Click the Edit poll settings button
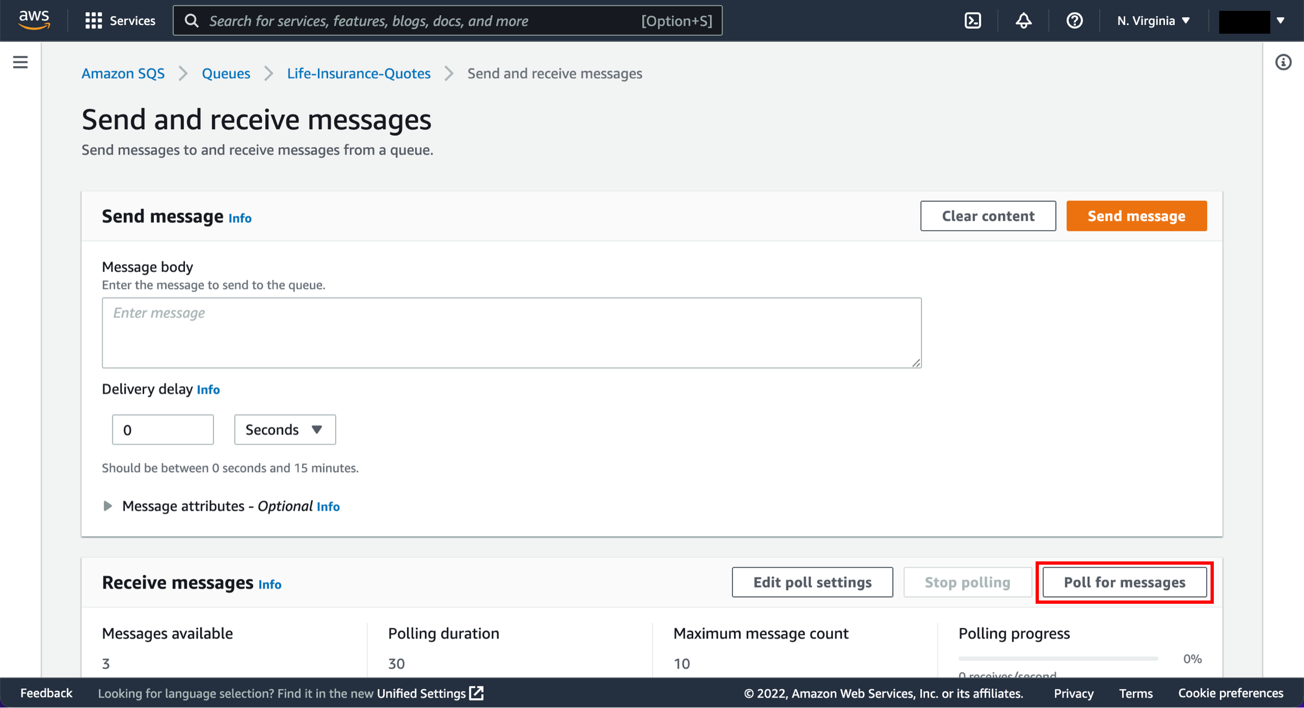Viewport: 1304px width, 708px height. [x=812, y=583]
